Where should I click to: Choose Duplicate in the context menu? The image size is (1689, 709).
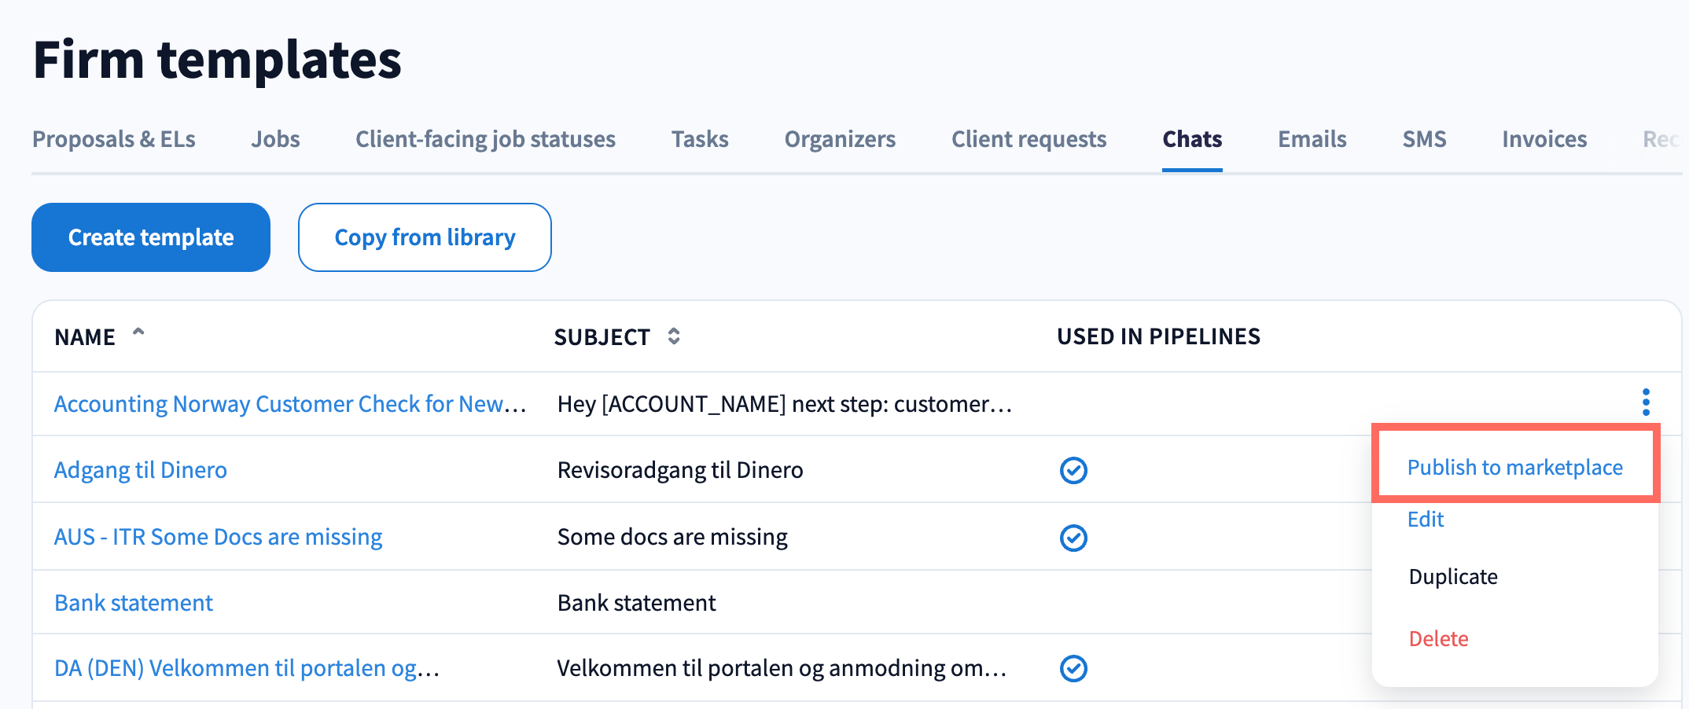pyautogui.click(x=1453, y=576)
